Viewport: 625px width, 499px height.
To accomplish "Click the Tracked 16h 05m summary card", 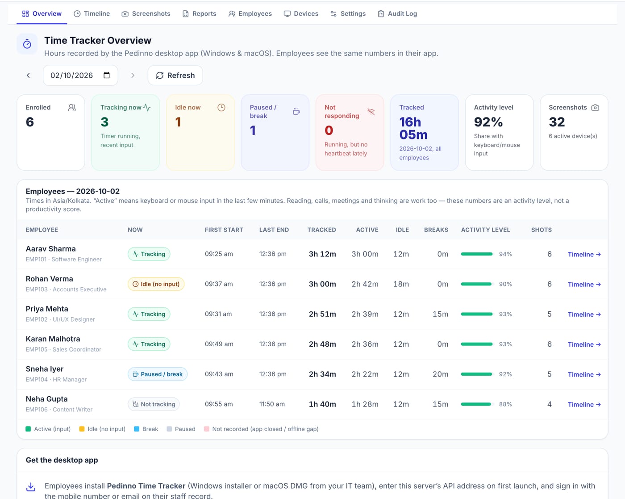I will pyautogui.click(x=425, y=132).
